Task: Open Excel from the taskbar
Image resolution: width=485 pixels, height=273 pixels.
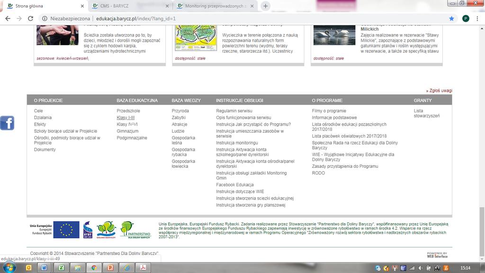Action: 61,268
